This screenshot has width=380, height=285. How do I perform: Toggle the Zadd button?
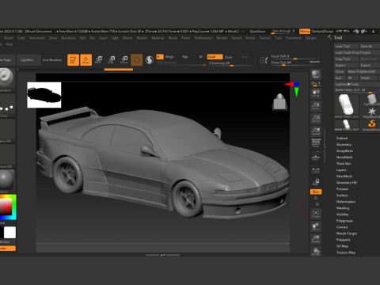point(215,57)
